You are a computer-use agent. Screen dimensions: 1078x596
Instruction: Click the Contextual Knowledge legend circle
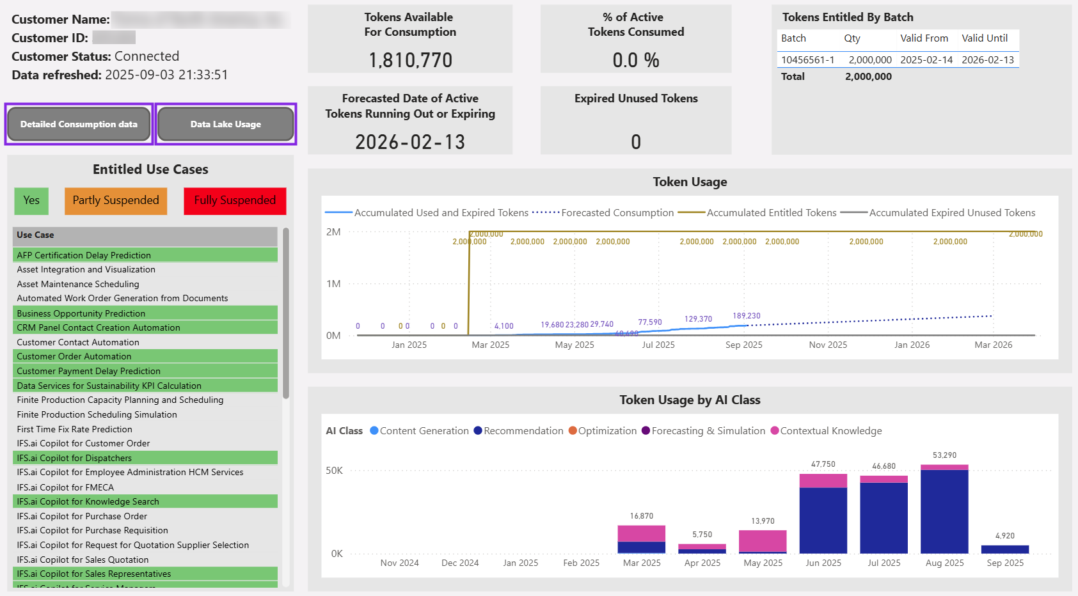click(775, 431)
